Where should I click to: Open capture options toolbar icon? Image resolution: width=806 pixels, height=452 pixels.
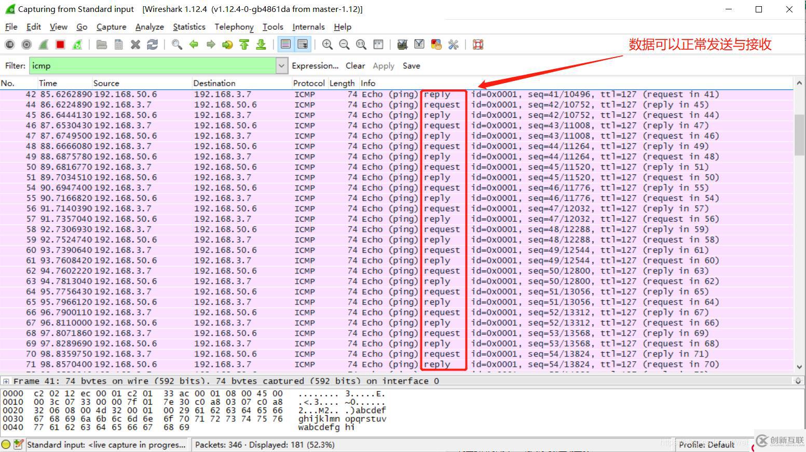[26, 45]
